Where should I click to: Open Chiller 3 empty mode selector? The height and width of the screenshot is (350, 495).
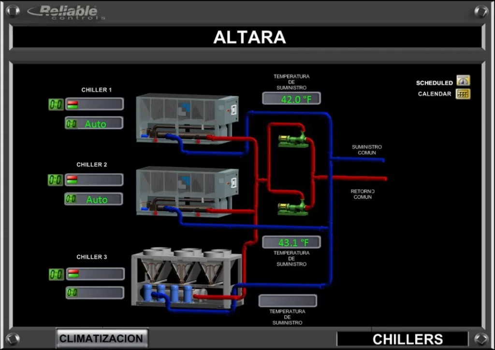click(x=95, y=293)
